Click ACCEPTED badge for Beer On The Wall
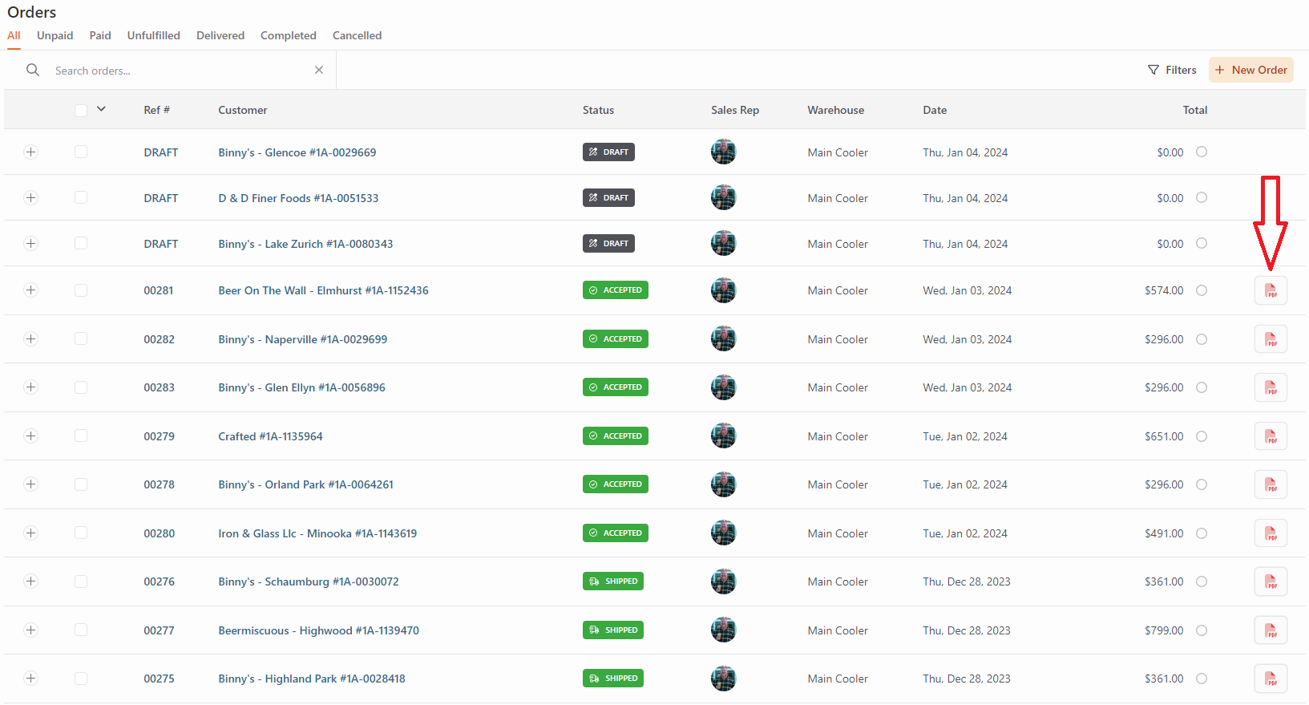This screenshot has width=1309, height=705. (615, 290)
